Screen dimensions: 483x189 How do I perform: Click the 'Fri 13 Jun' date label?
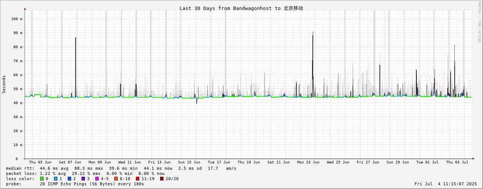point(159,162)
